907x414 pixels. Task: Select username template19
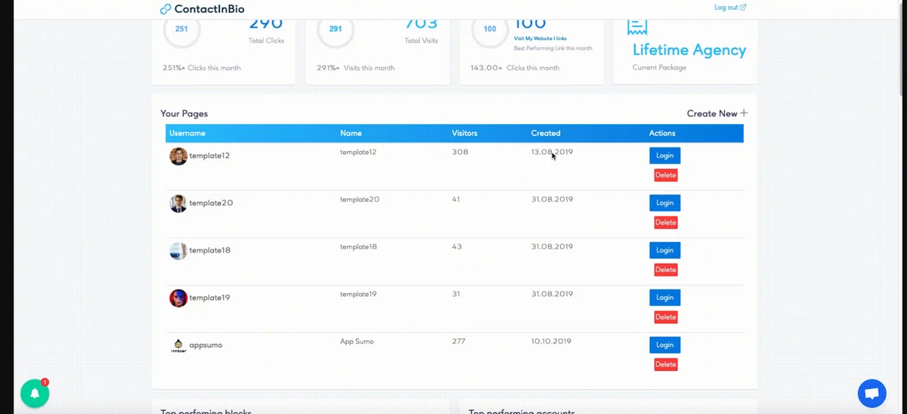[x=209, y=298]
